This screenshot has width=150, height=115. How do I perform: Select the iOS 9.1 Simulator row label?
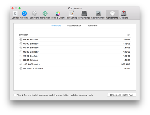(x=30, y=39)
